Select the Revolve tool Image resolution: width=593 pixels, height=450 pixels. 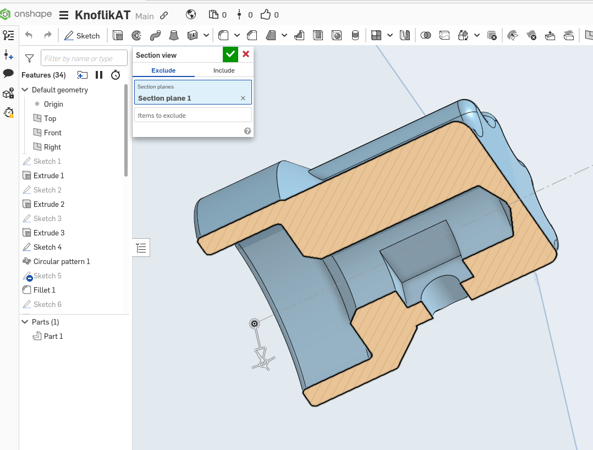pos(136,36)
